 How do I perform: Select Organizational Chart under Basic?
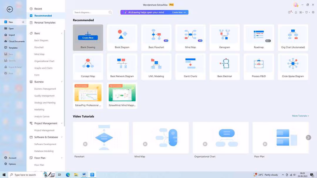(x=44, y=61)
